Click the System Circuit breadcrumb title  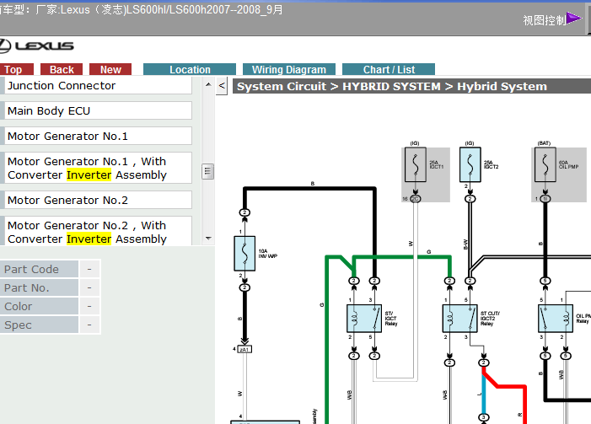(x=392, y=86)
